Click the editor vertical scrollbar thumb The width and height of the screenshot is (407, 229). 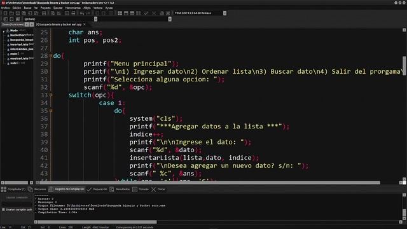point(404,66)
